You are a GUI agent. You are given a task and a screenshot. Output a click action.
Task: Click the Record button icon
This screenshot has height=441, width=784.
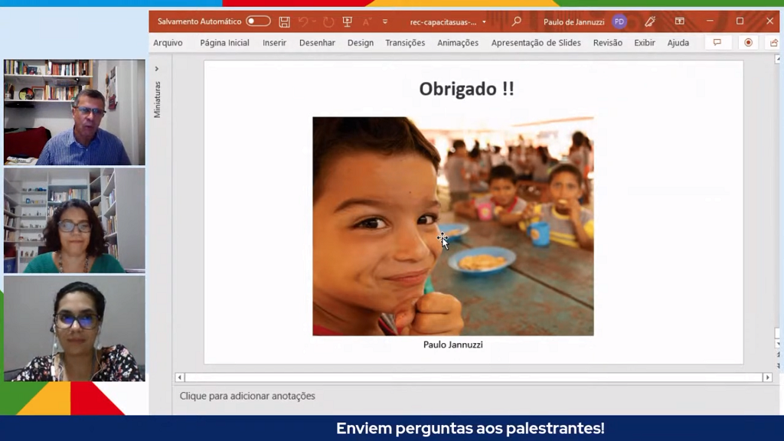click(x=748, y=43)
